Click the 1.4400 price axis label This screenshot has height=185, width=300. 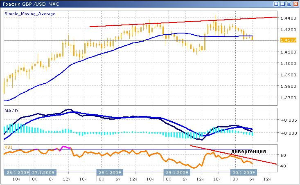[x=286, y=18]
